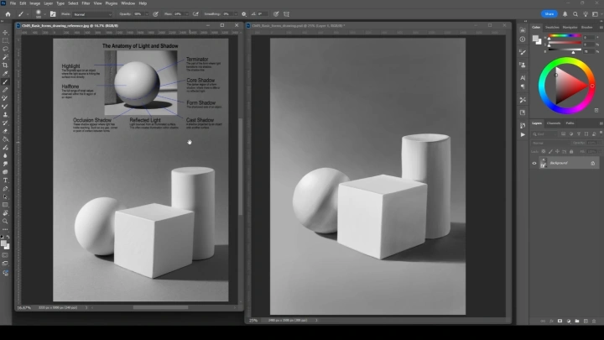
Task: Toggle pressure control for opacity
Action: click(156, 13)
